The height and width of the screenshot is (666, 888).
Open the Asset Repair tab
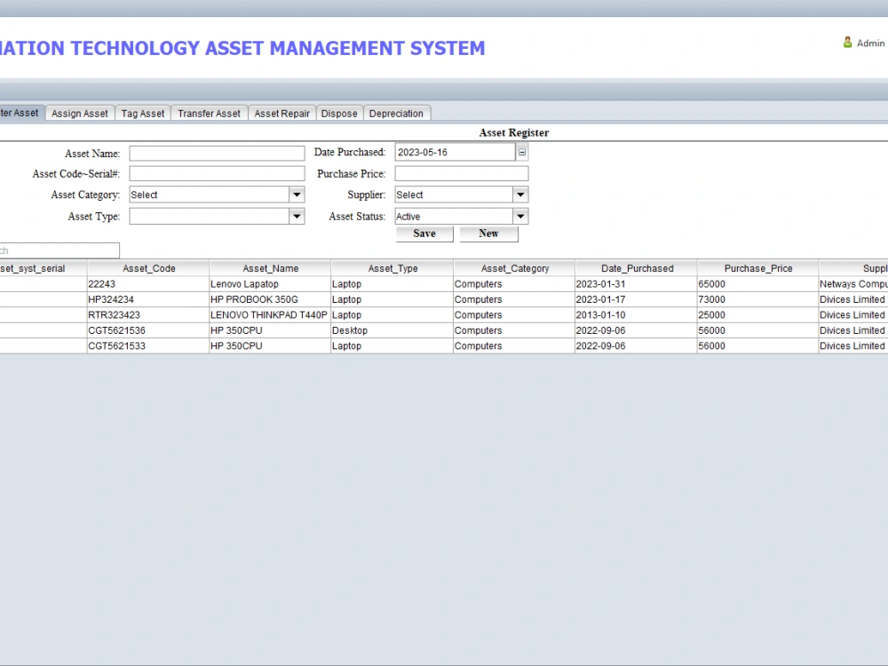(281, 113)
